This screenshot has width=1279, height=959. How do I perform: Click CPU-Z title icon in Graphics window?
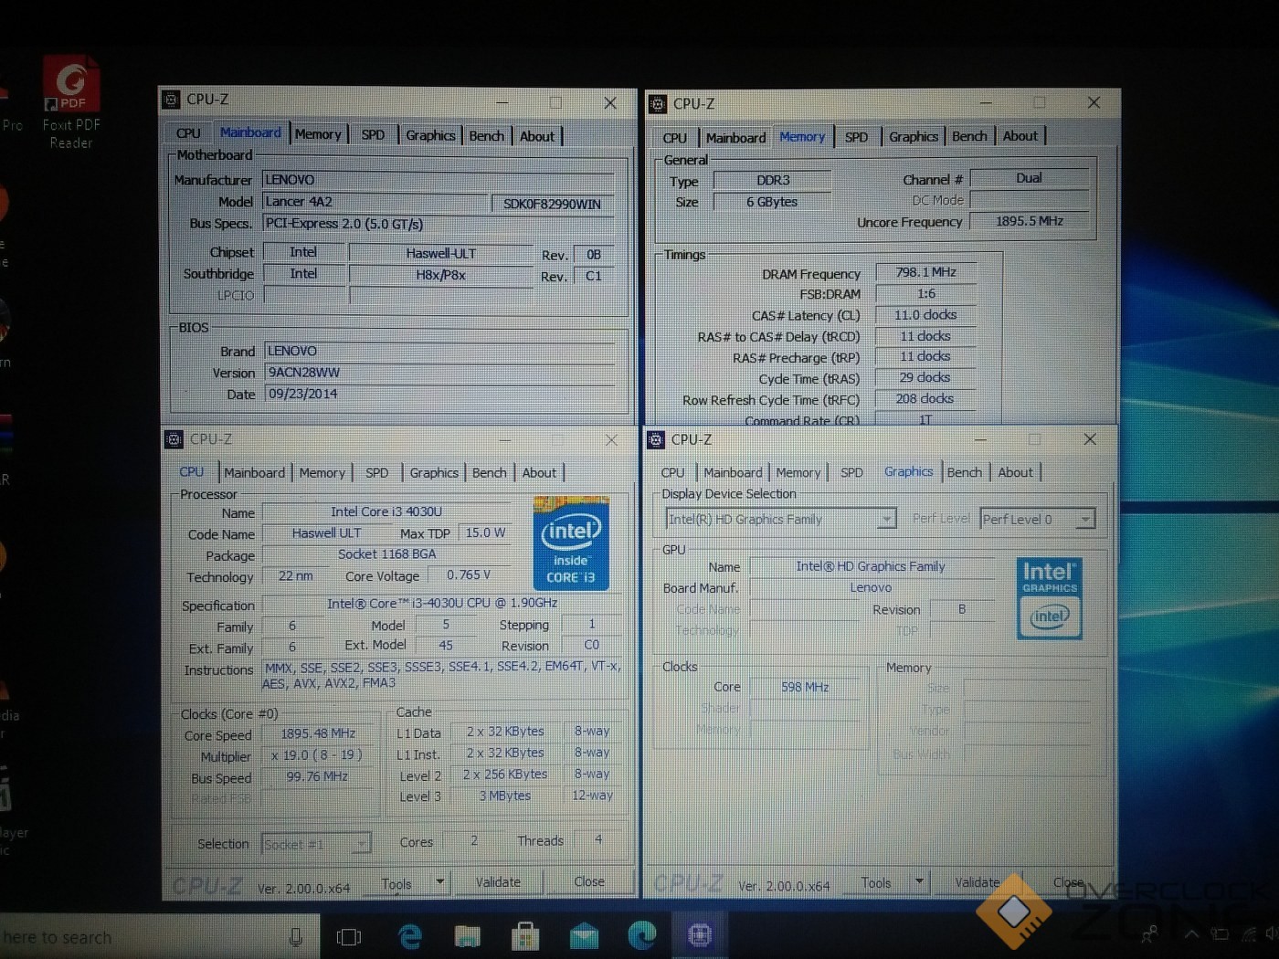point(656,439)
